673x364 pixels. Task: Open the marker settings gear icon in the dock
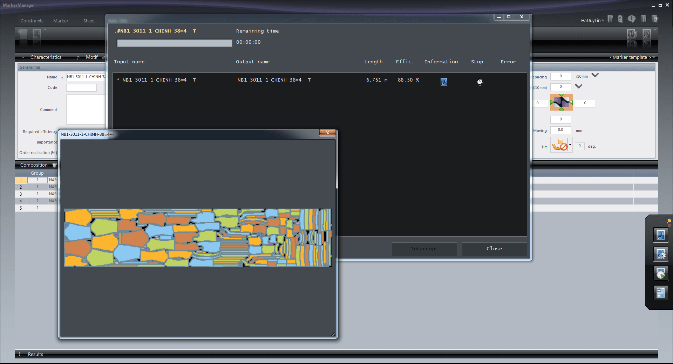coord(660,254)
